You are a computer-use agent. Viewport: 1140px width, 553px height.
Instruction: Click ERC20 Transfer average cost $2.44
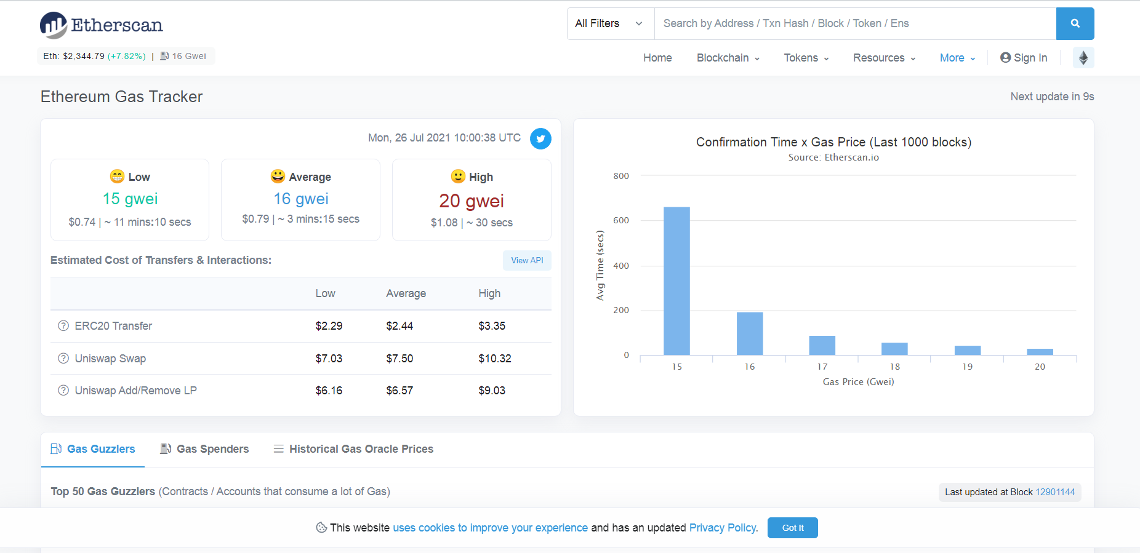[x=399, y=326]
